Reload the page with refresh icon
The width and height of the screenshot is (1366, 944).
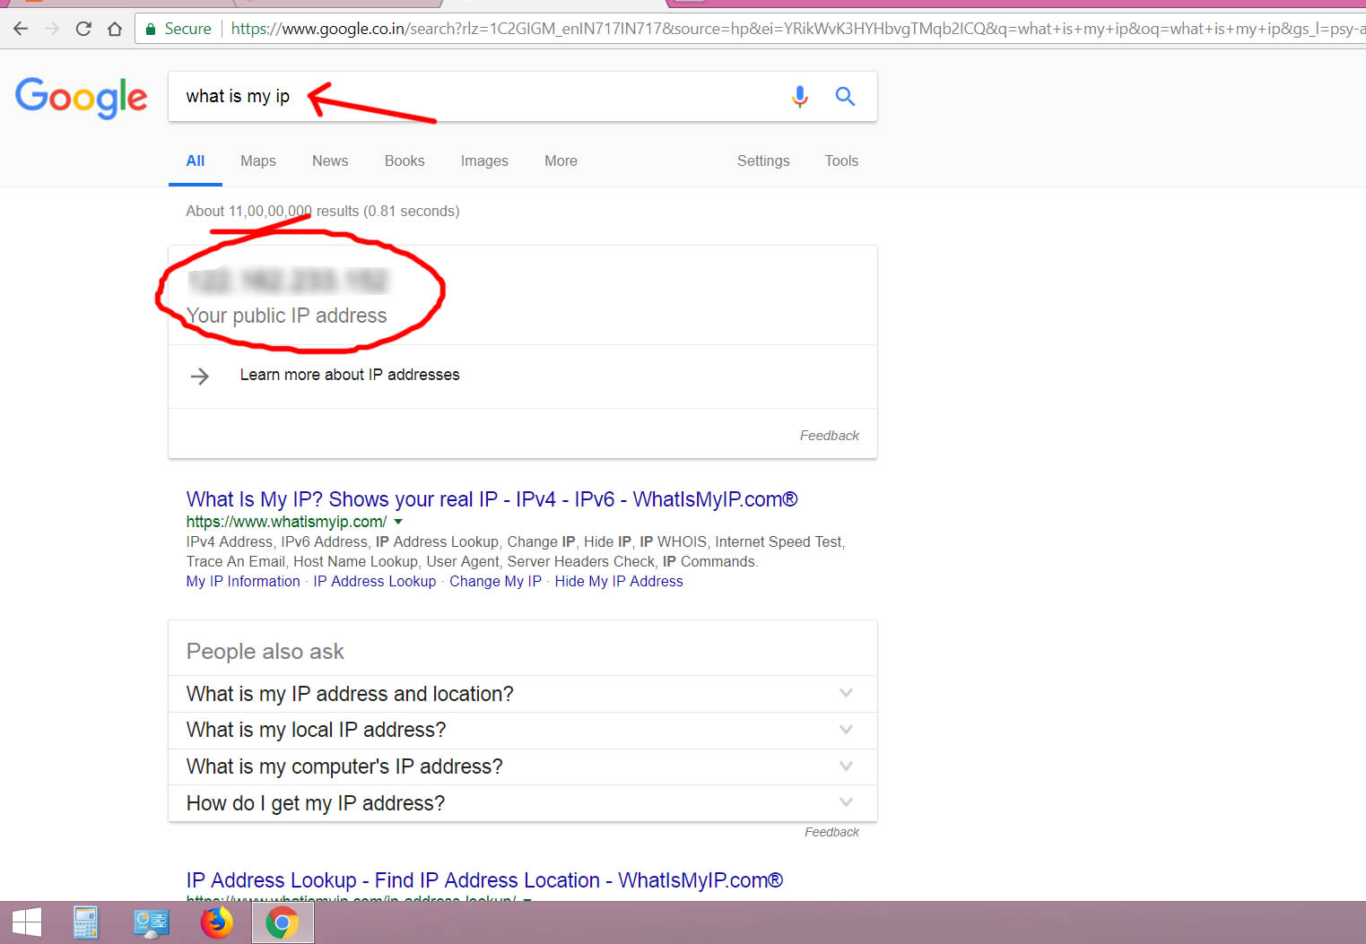[83, 29]
